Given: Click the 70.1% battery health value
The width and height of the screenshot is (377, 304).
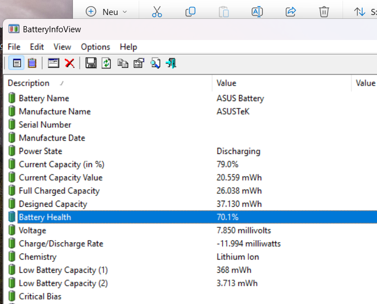Looking at the screenshot, I should (x=227, y=217).
